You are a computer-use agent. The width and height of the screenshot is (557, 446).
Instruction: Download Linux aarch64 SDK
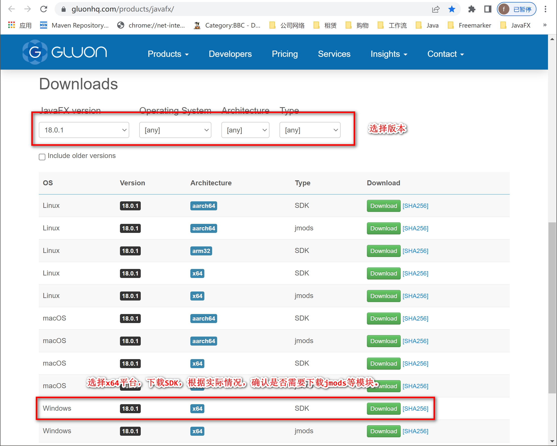(383, 206)
